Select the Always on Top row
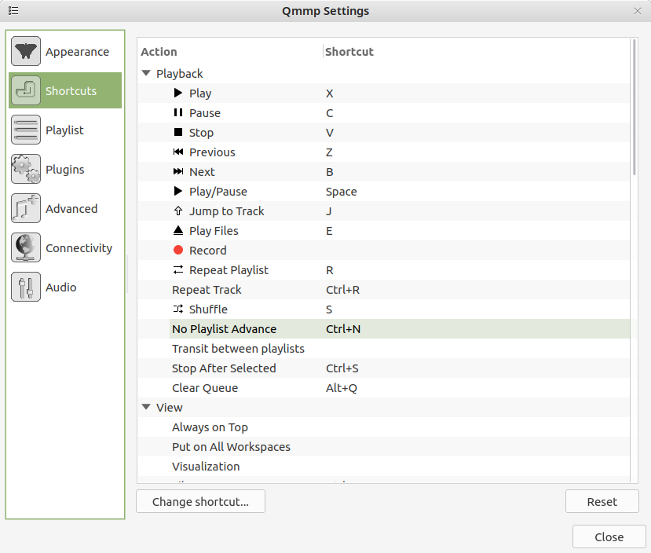651x553 pixels. [x=384, y=427]
